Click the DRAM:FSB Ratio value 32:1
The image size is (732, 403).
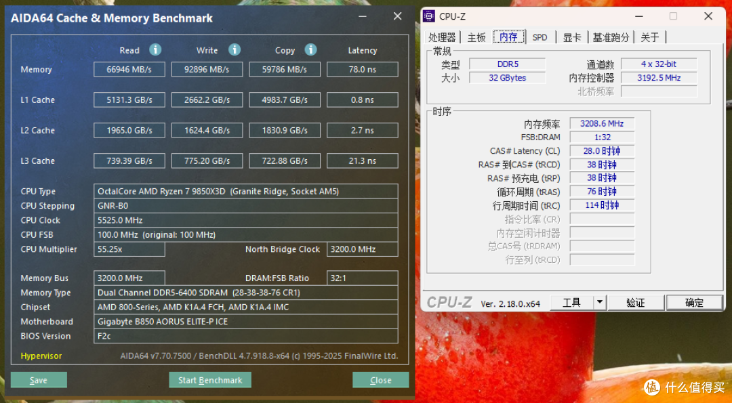point(362,278)
